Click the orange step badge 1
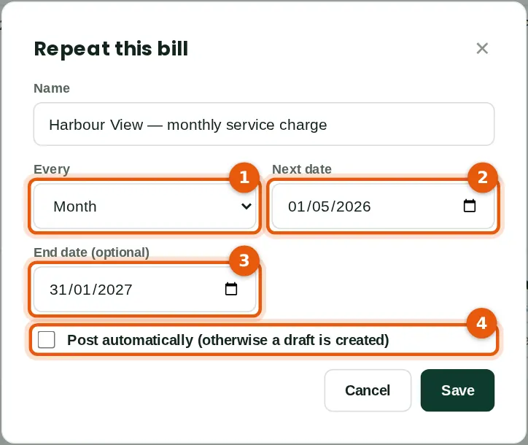The image size is (528, 445). pyautogui.click(x=244, y=177)
